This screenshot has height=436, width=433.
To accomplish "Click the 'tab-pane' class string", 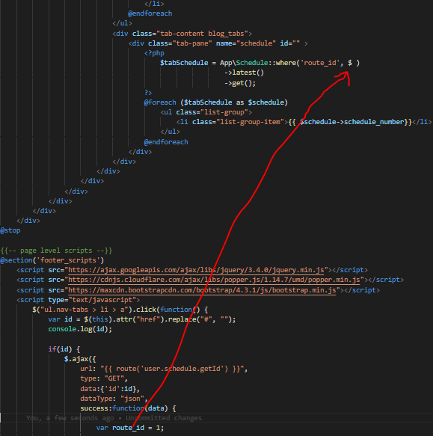I will point(192,43).
